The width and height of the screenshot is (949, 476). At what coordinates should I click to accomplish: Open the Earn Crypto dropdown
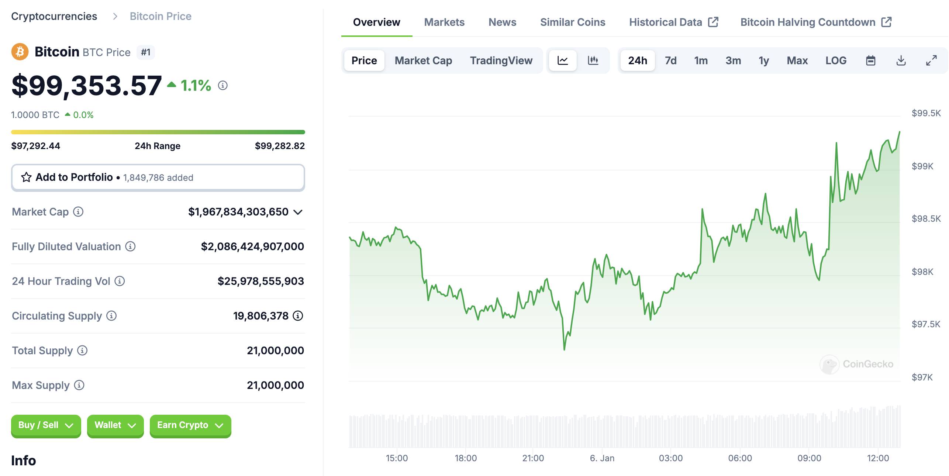point(190,425)
